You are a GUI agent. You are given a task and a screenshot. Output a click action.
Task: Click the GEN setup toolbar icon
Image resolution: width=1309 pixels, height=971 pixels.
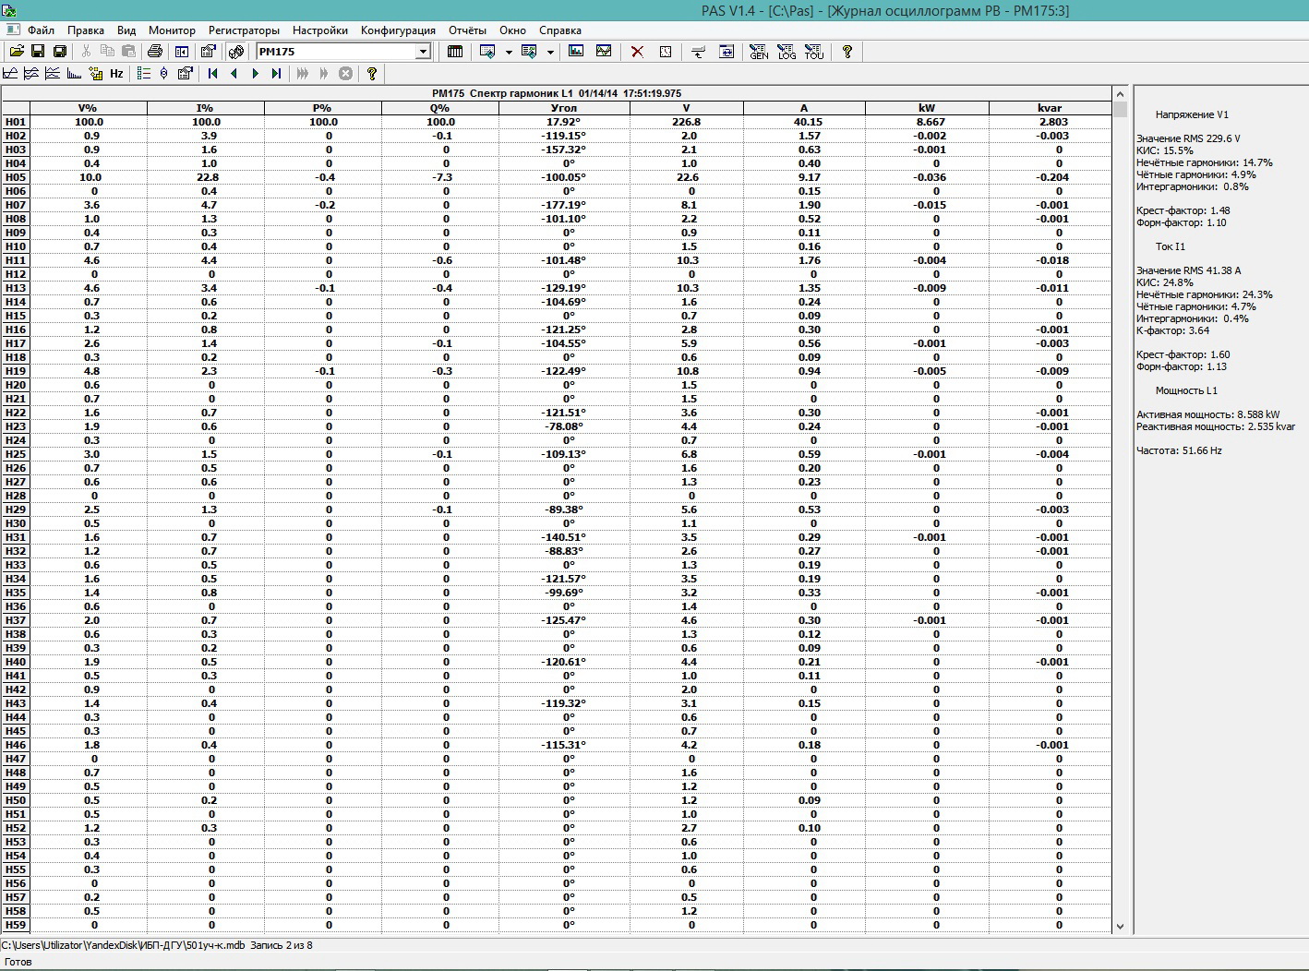759,52
